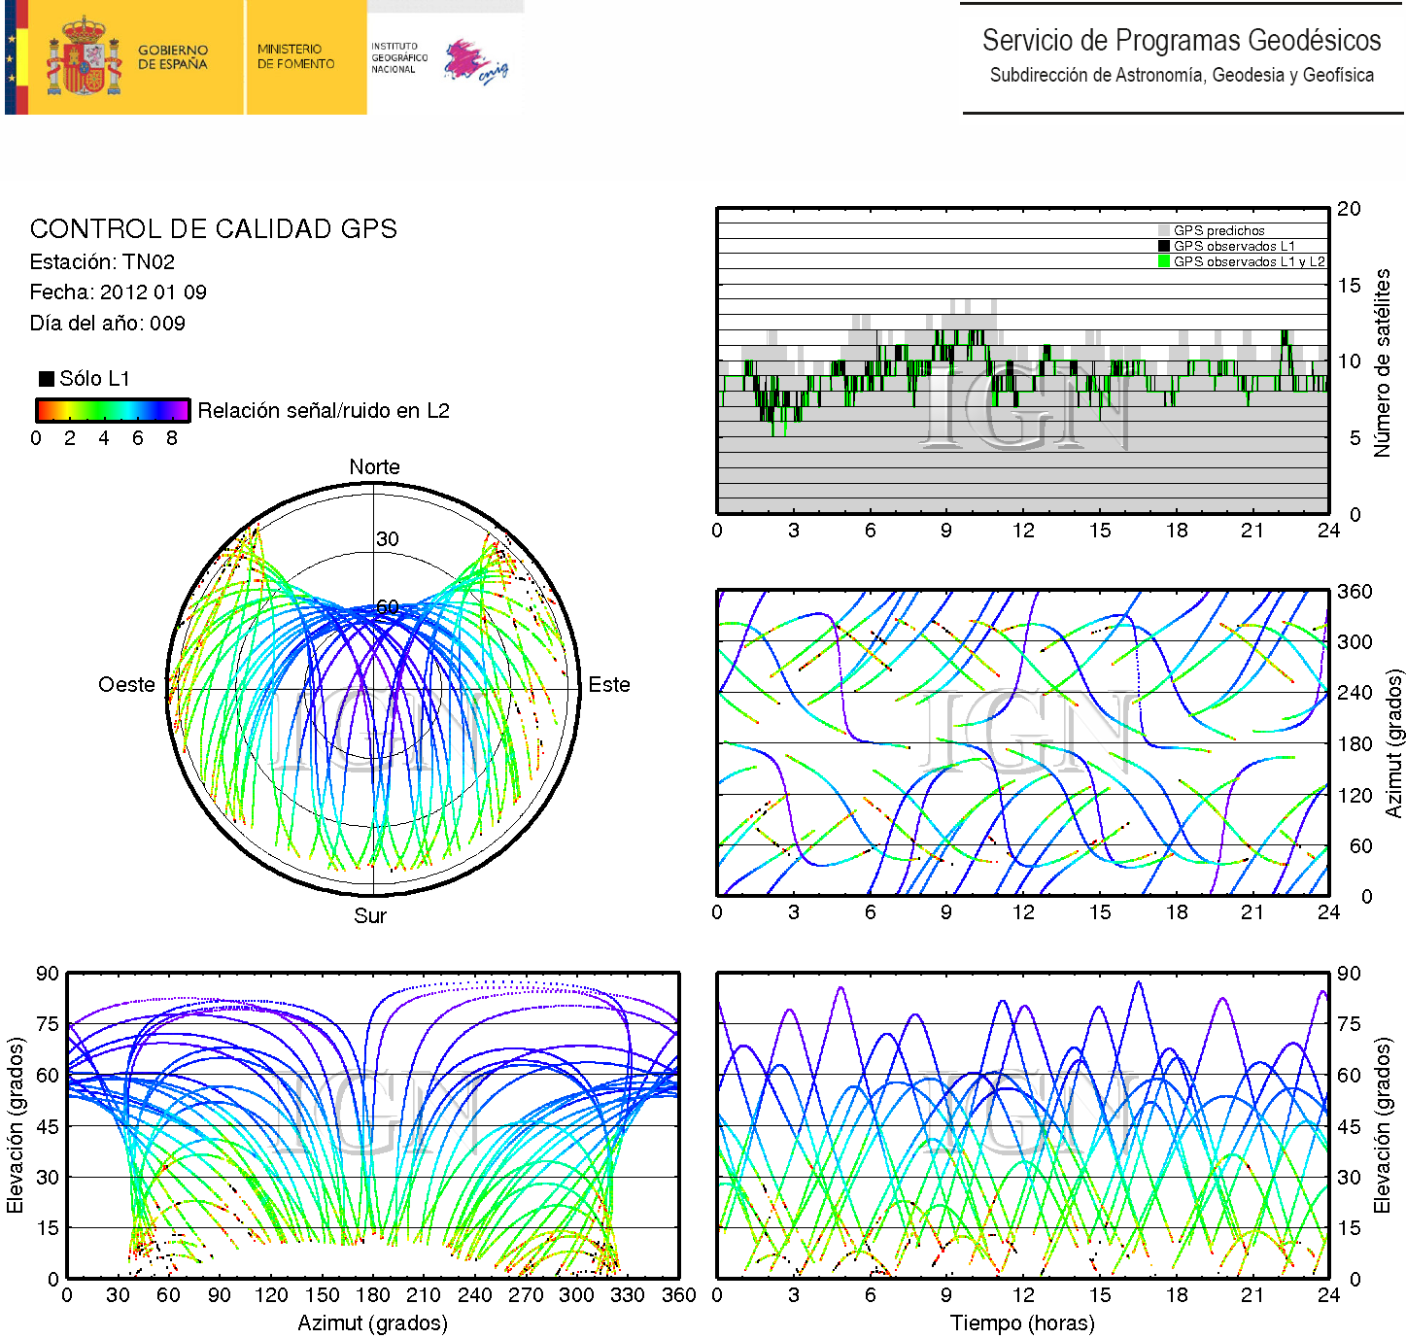The image size is (1406, 1339).
Task: Click the L2 signal-to-noise rainbow color bar
Action: pos(113,410)
